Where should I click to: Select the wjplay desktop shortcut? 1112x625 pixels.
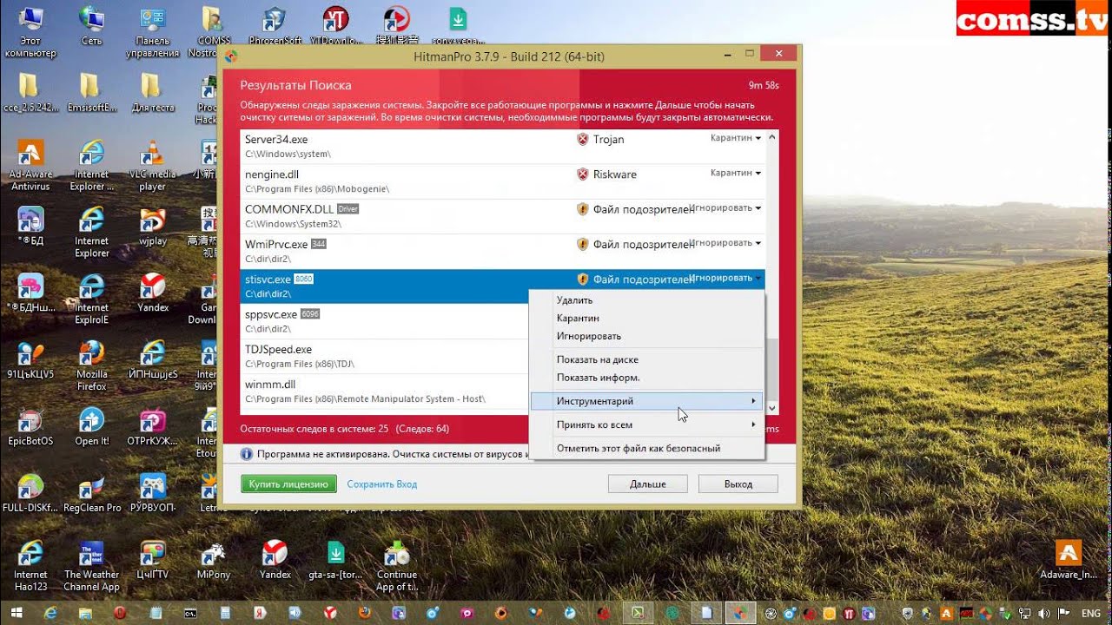(152, 227)
